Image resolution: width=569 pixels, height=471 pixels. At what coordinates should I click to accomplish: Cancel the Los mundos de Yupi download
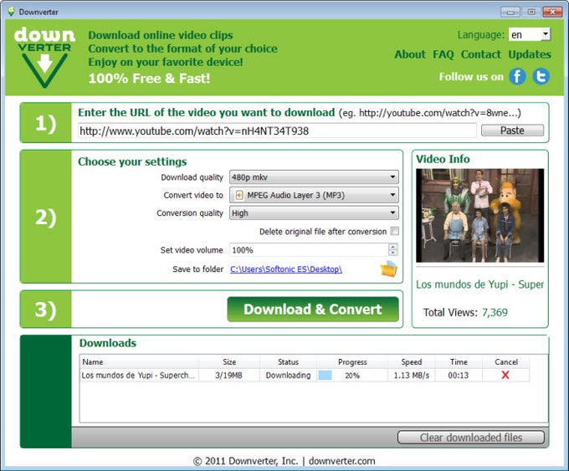[x=505, y=375]
